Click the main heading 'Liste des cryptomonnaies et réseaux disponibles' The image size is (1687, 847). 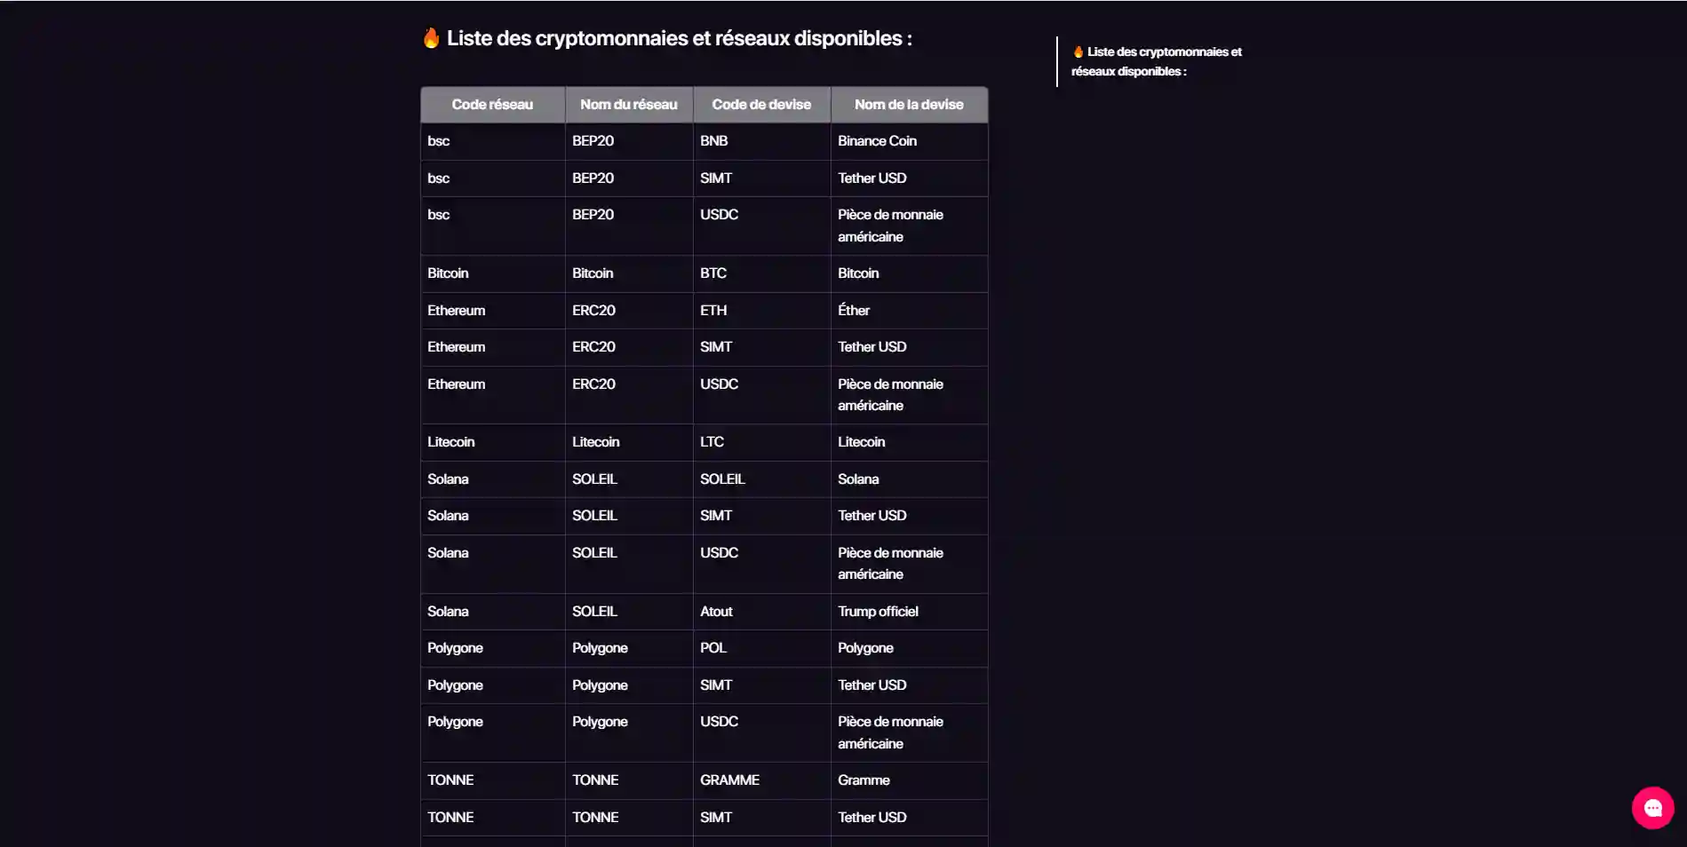[x=679, y=38]
